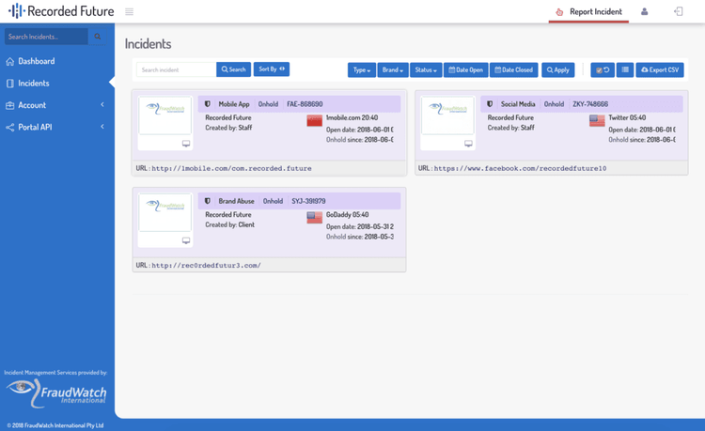Switch to list view icon
The width and height of the screenshot is (705, 431).
625,69
